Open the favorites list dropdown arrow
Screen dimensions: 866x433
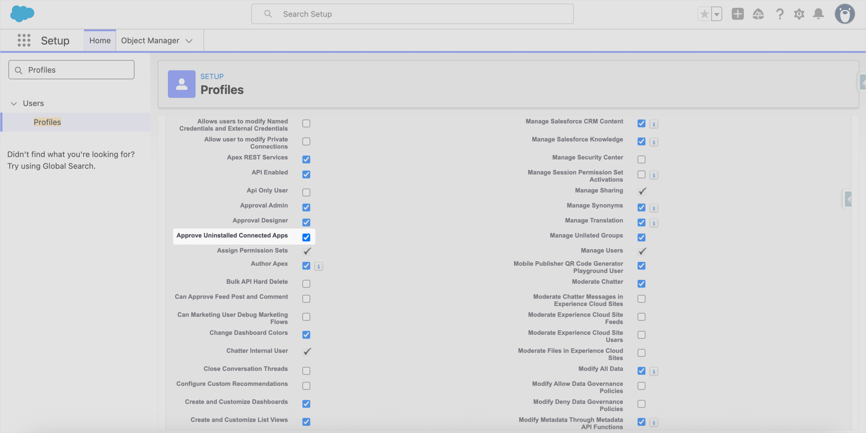(x=717, y=14)
